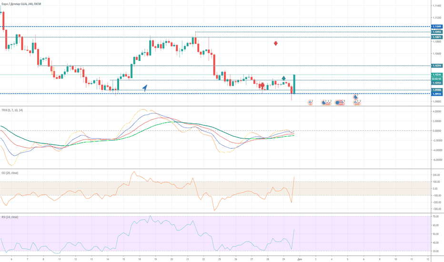Screen dimensions: 444x262
Task: Click the 1.09800 value on price scale
Action: coord(437,101)
